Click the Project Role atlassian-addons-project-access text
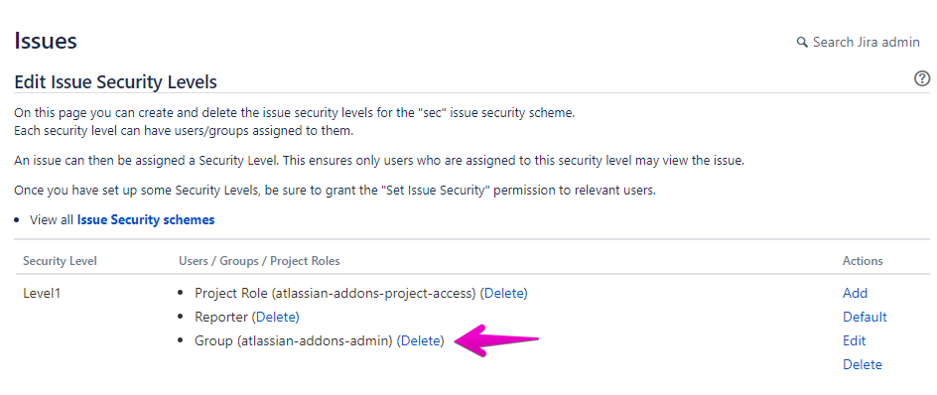Screen dimensions: 937x395 (335, 294)
